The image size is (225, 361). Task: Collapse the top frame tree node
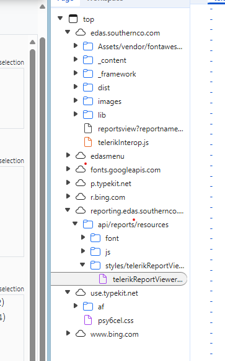[x=60, y=18]
